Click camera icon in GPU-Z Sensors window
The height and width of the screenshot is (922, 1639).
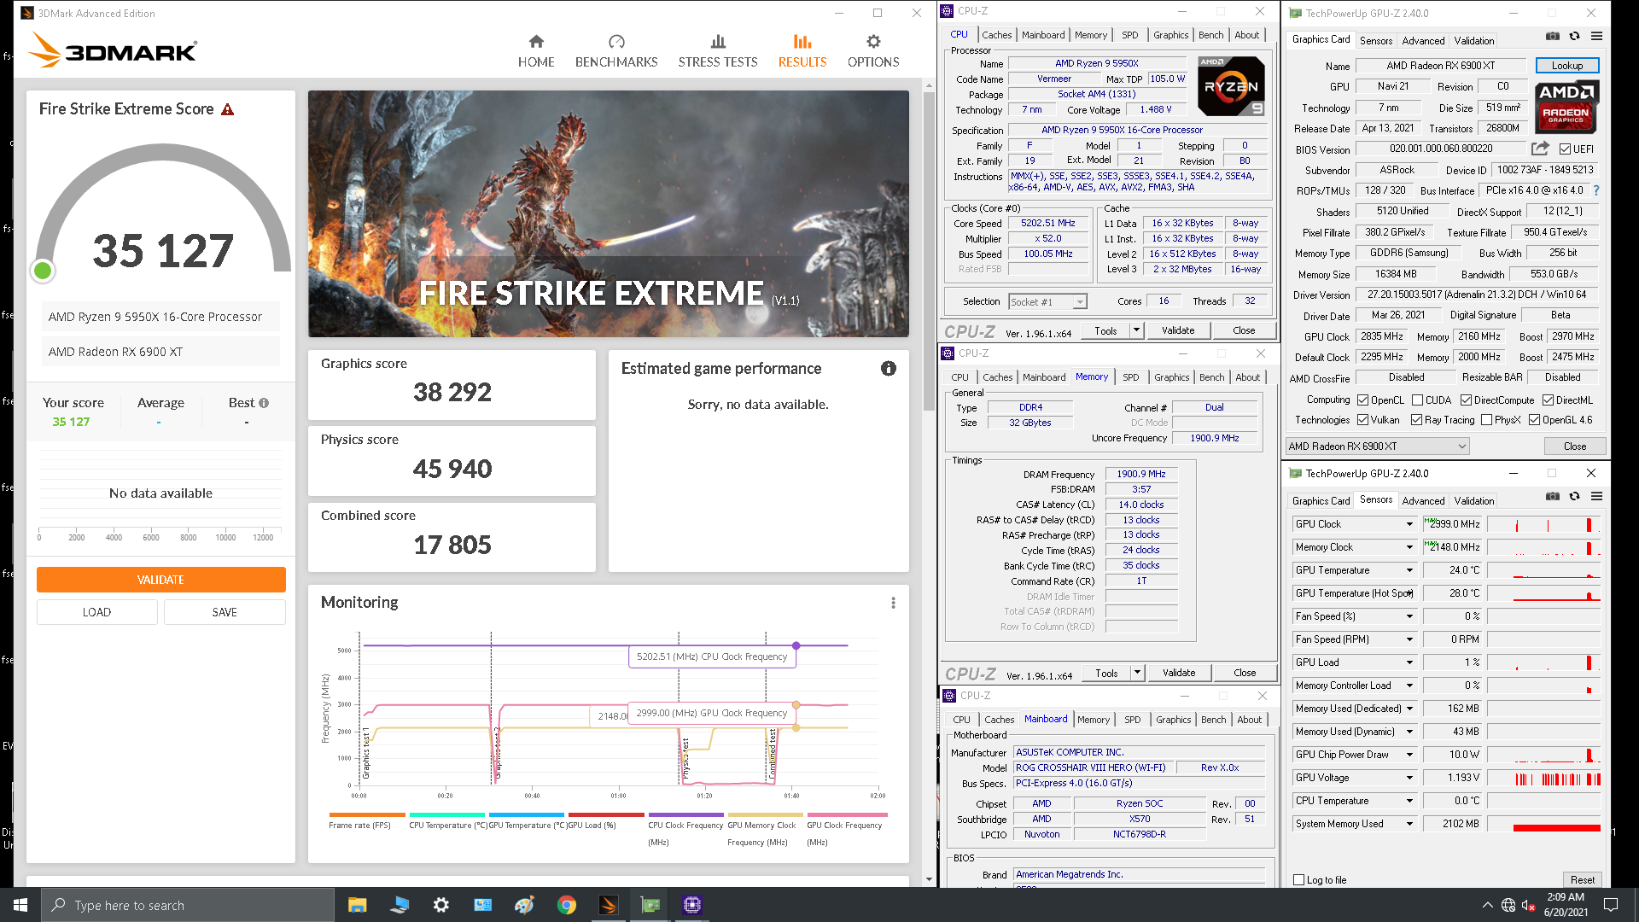[x=1553, y=497]
